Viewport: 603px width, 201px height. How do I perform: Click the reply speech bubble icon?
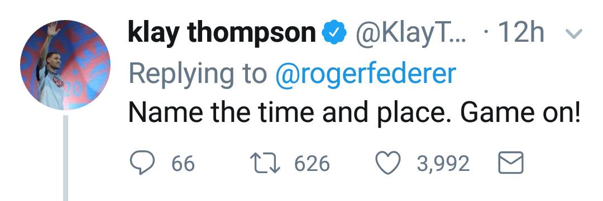coord(143,163)
